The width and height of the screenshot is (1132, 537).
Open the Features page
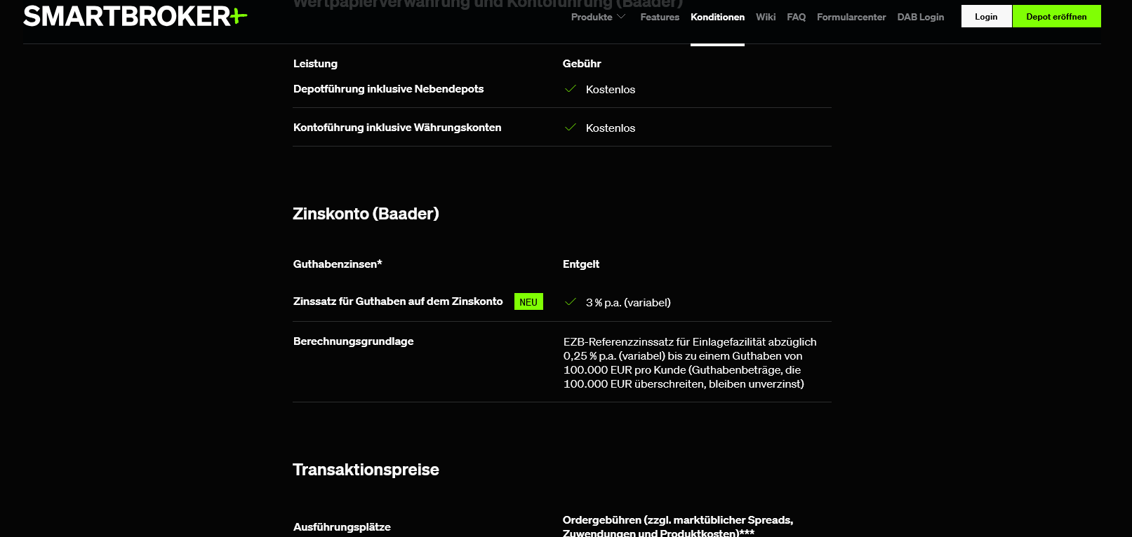coord(660,17)
